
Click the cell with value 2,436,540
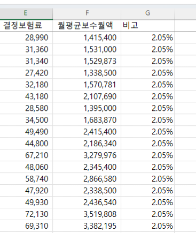[87, 202]
